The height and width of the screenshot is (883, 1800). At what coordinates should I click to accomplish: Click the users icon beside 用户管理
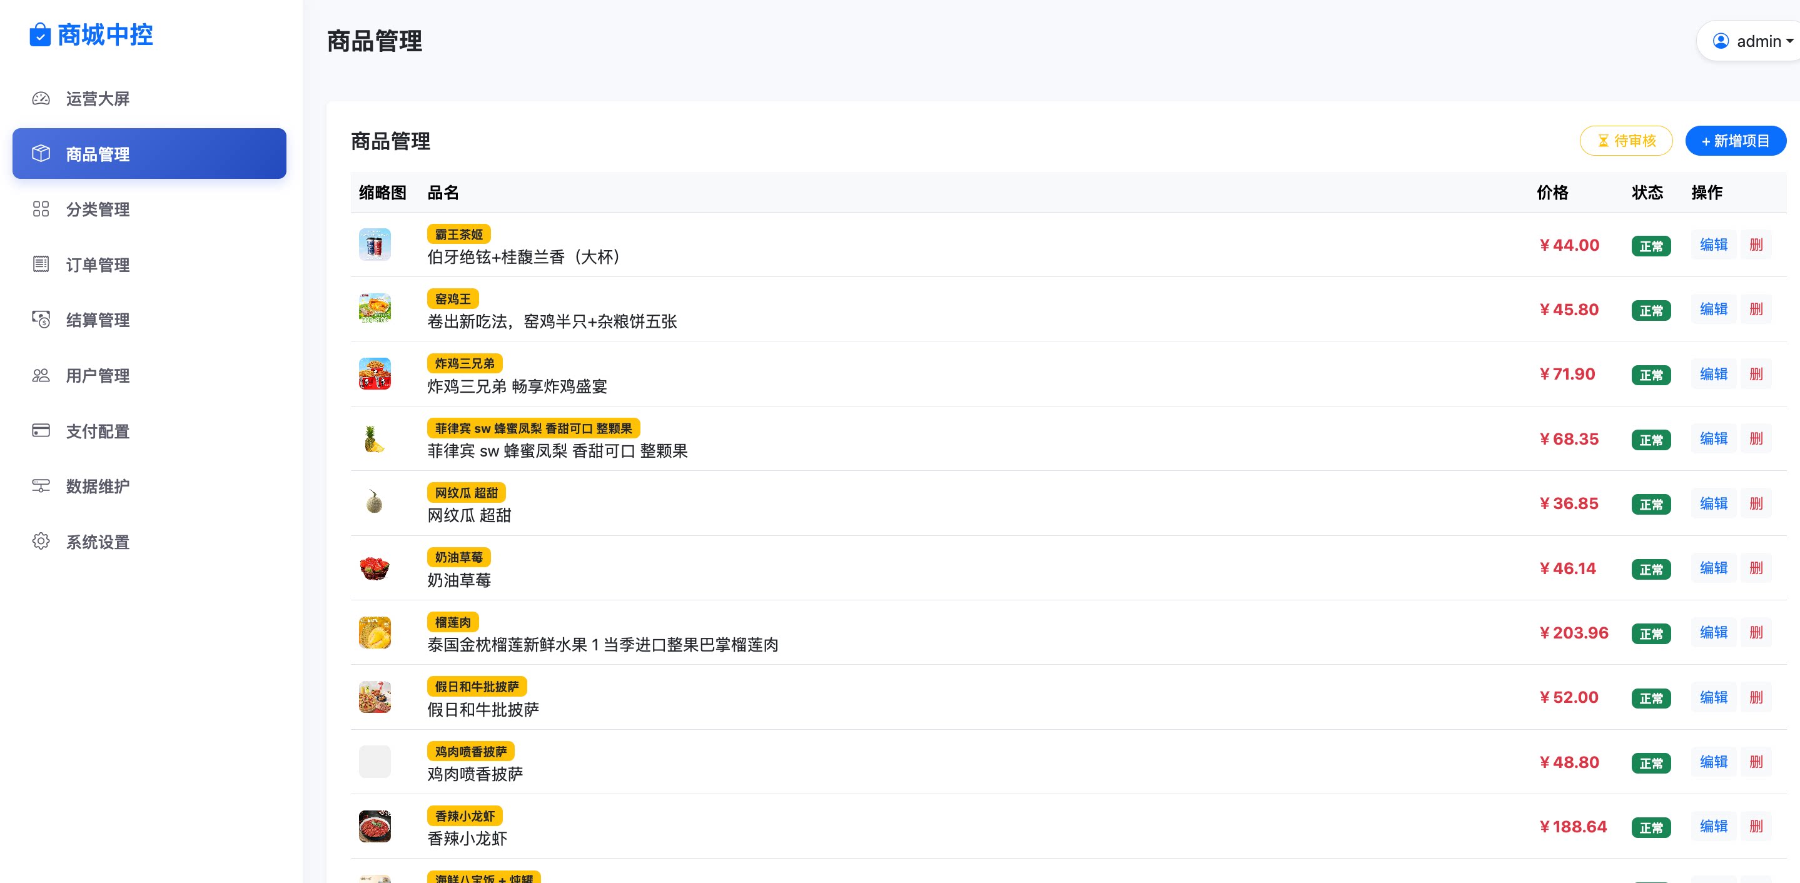(x=41, y=375)
